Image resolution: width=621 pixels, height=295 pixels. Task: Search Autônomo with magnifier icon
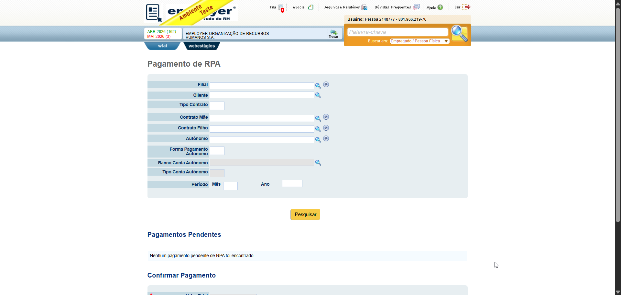click(318, 140)
